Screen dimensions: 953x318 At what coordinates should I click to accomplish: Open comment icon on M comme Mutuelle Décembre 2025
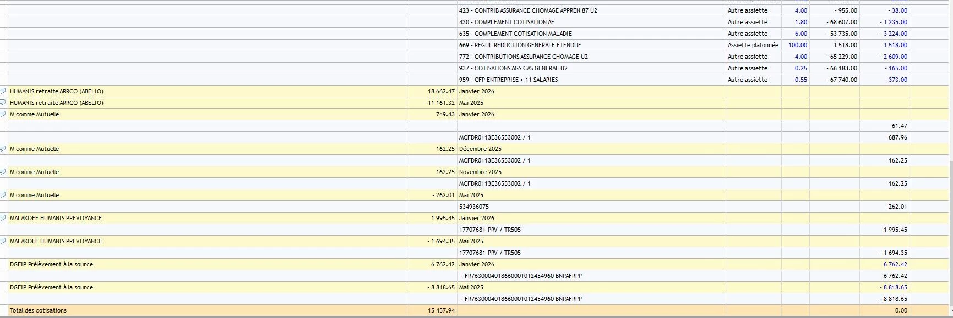point(3,149)
